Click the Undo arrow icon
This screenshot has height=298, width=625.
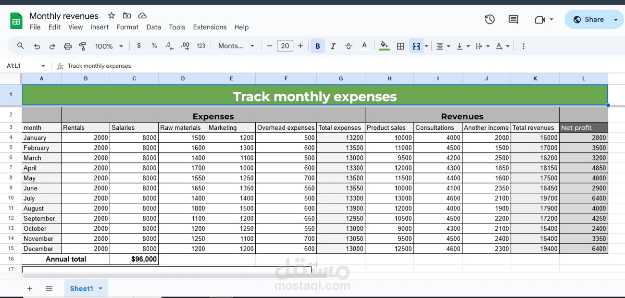coord(37,46)
